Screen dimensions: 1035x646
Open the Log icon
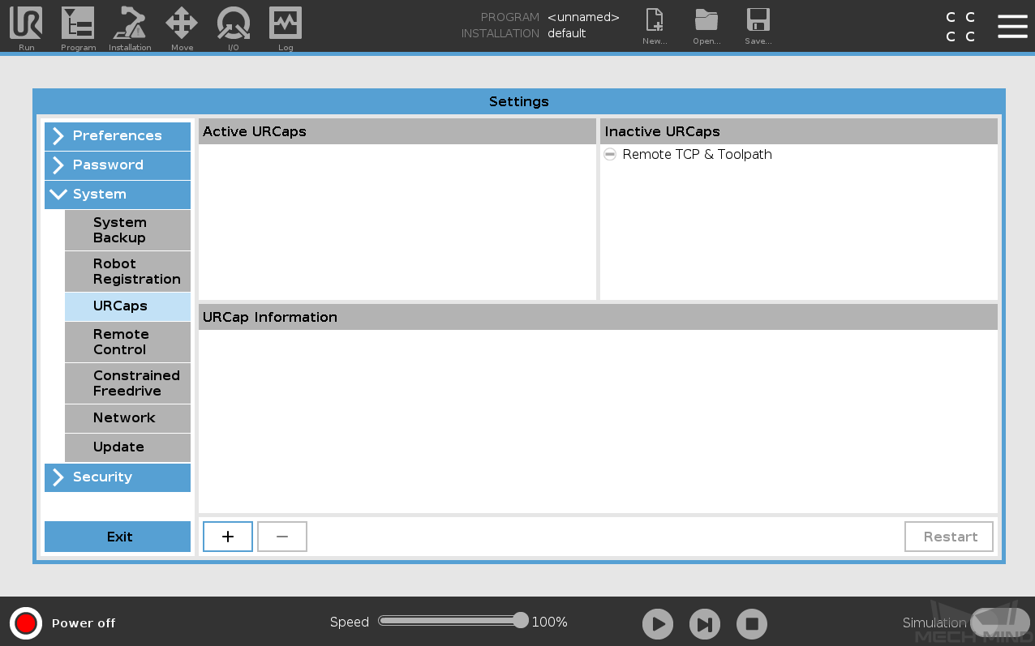286,24
